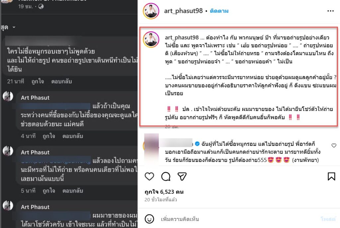Click the globe public-audience icon
340x228 pixels.
[41, 7]
